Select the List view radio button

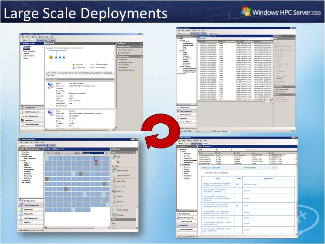[46, 153]
